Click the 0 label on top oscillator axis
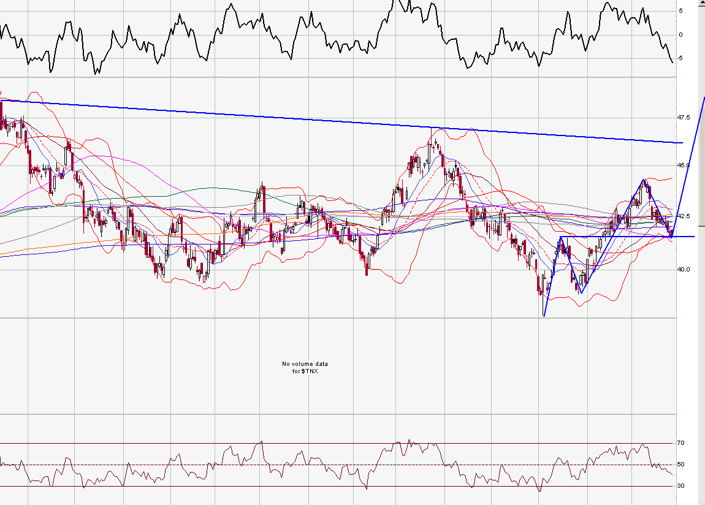The width and height of the screenshot is (705, 505). [680, 34]
